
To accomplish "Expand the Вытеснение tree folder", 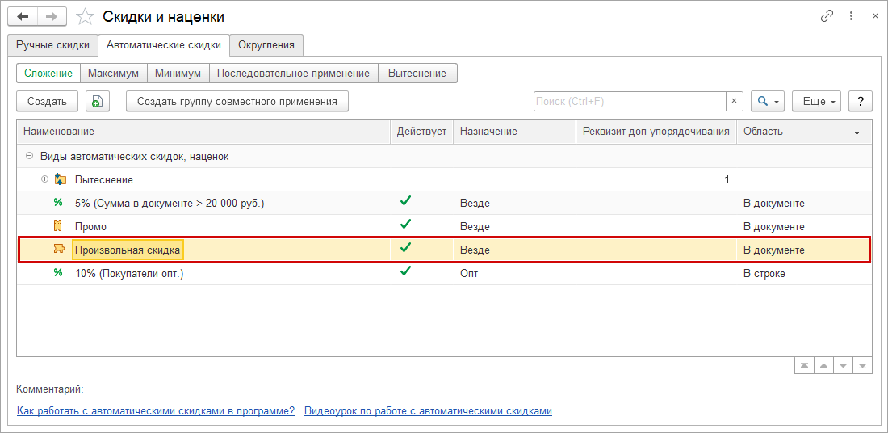I will (44, 179).
